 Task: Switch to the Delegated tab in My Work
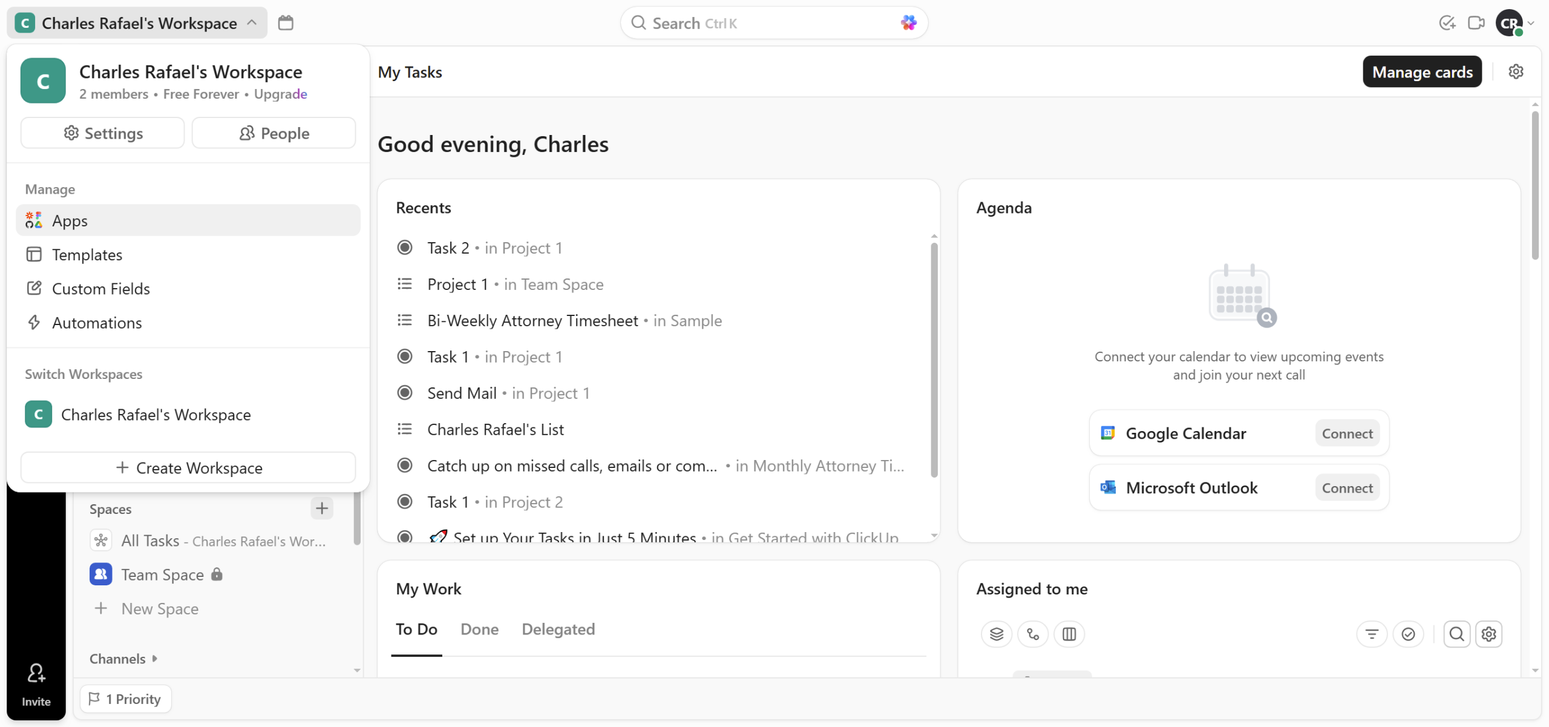point(558,629)
